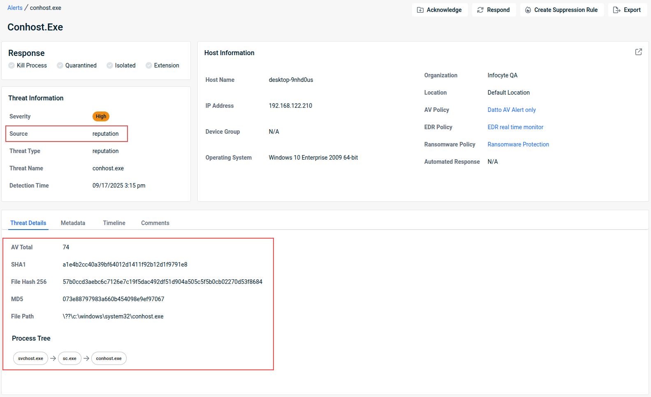This screenshot has width=651, height=397.
Task: Switch to the Metadata tab
Action: 73,223
